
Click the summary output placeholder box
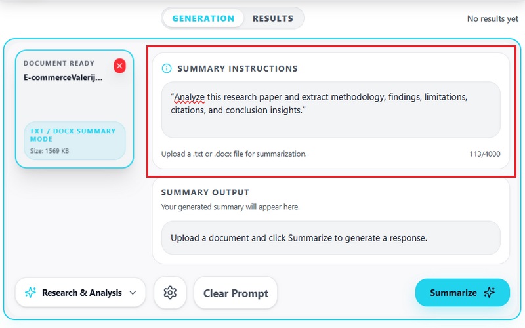(331, 238)
